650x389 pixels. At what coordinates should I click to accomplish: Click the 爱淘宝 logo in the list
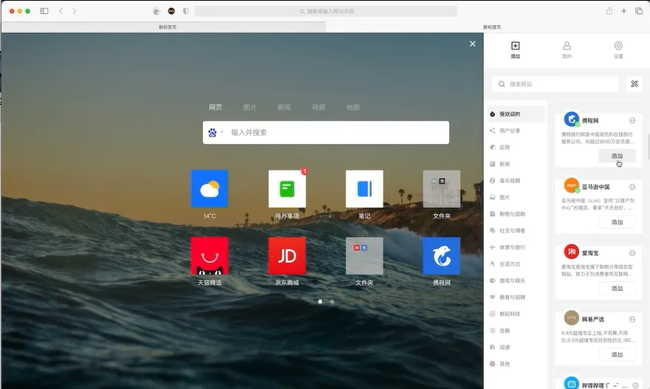[571, 252]
